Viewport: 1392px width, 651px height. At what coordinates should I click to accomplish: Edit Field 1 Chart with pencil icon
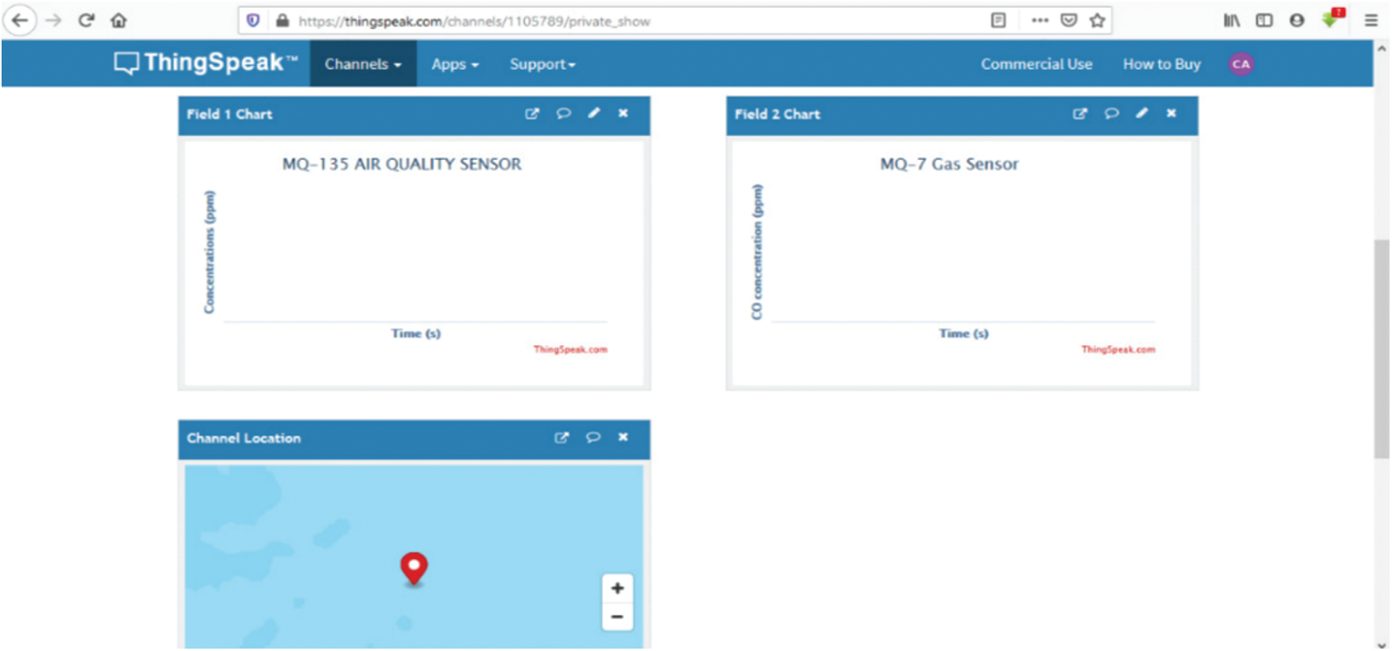tap(594, 113)
